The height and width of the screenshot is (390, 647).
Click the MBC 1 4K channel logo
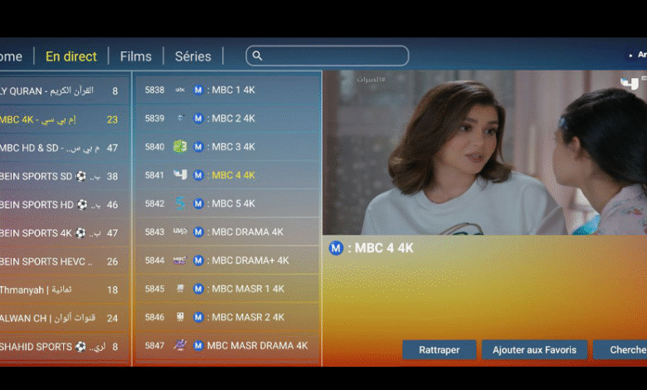click(x=180, y=90)
